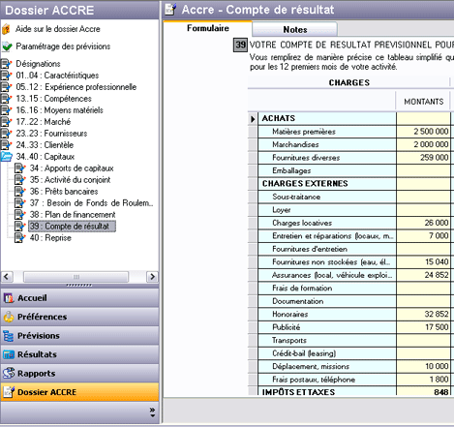Viewport: 454px width, 427px height.
Task: Click the icon beside 35 : Activité du conjoint
Action: click(20, 180)
